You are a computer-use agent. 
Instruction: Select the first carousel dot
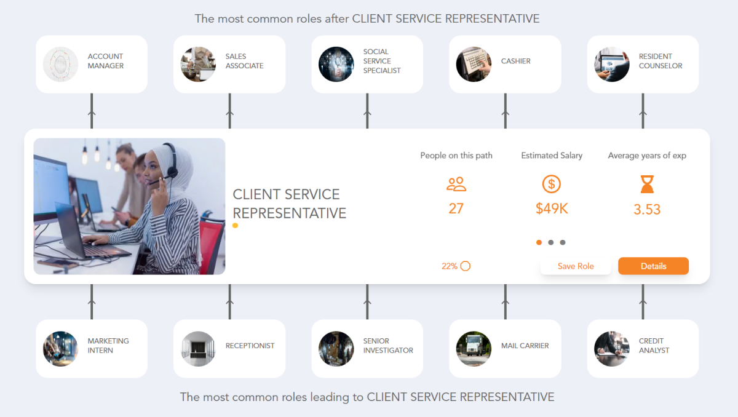click(x=539, y=242)
